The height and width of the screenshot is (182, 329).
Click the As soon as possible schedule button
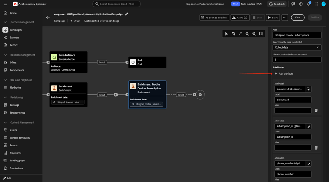(x=214, y=18)
